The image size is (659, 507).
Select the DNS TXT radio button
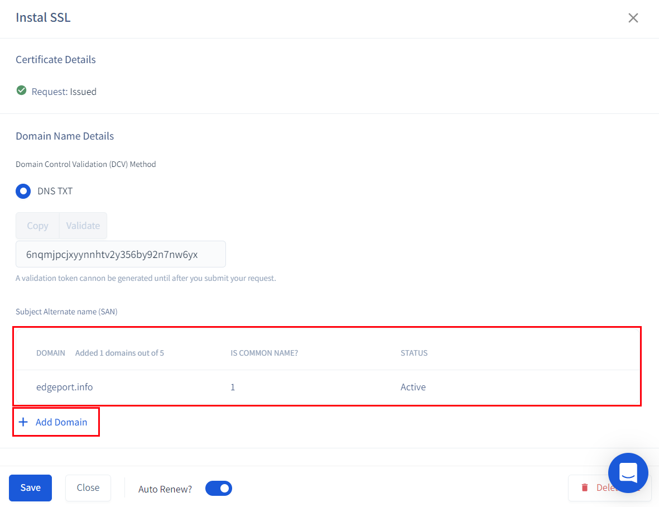pos(23,191)
